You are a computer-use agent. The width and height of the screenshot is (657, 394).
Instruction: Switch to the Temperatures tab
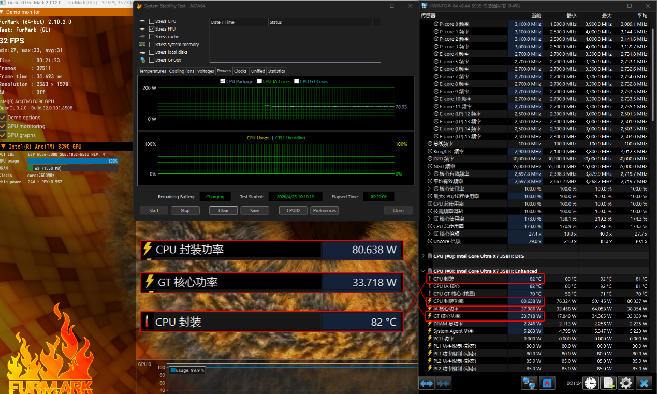(153, 71)
